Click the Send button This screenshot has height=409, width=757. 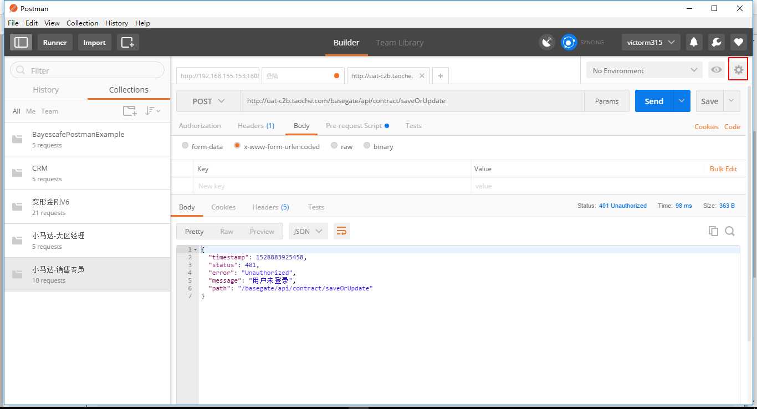pos(654,101)
